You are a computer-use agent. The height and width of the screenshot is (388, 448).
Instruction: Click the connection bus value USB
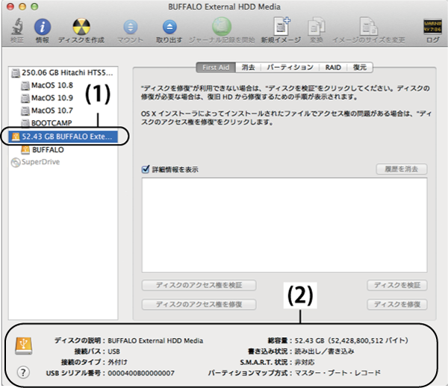(x=113, y=351)
